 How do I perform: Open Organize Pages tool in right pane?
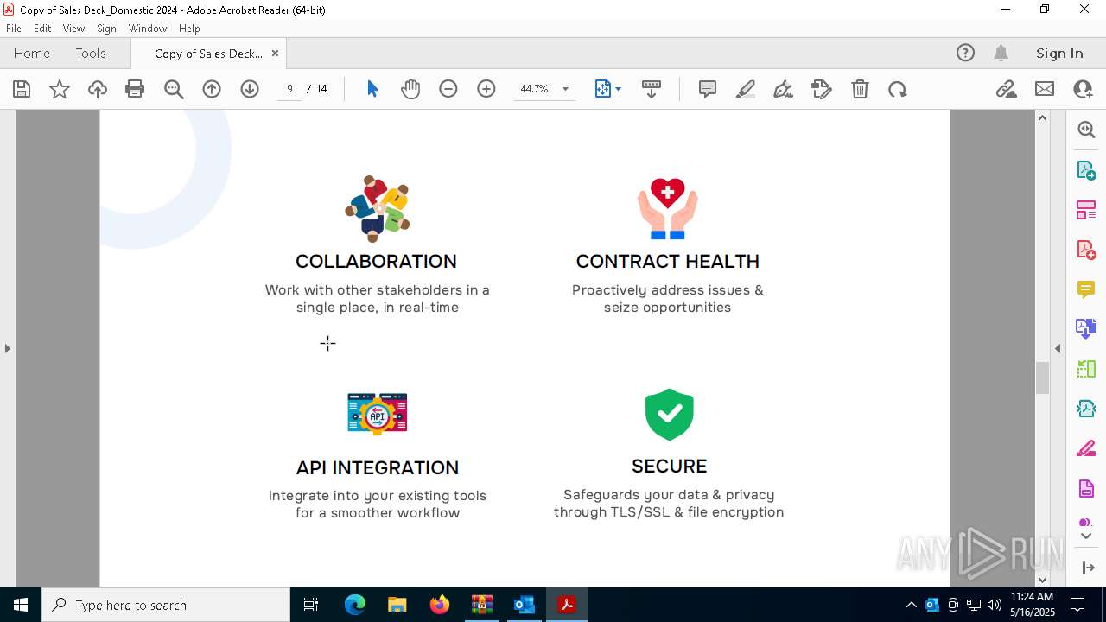click(1086, 209)
